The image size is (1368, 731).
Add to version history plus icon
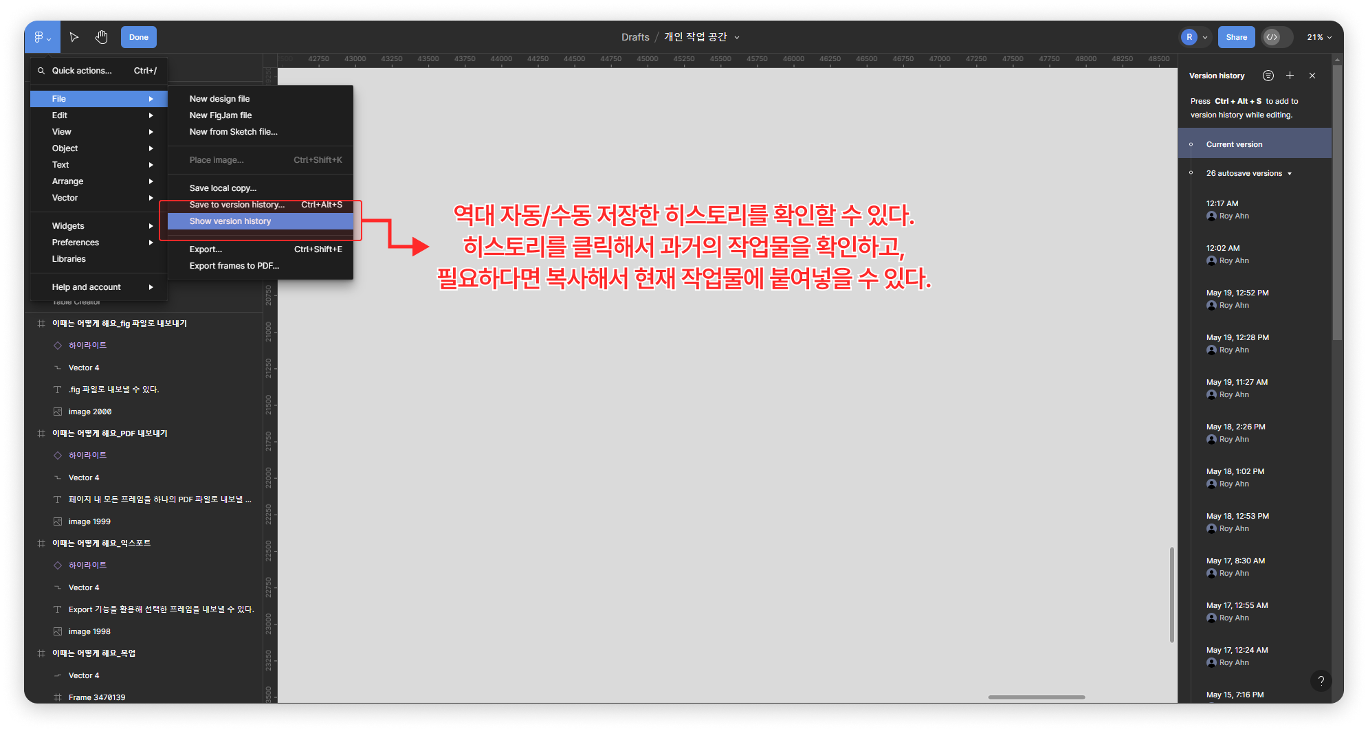pyautogui.click(x=1290, y=76)
